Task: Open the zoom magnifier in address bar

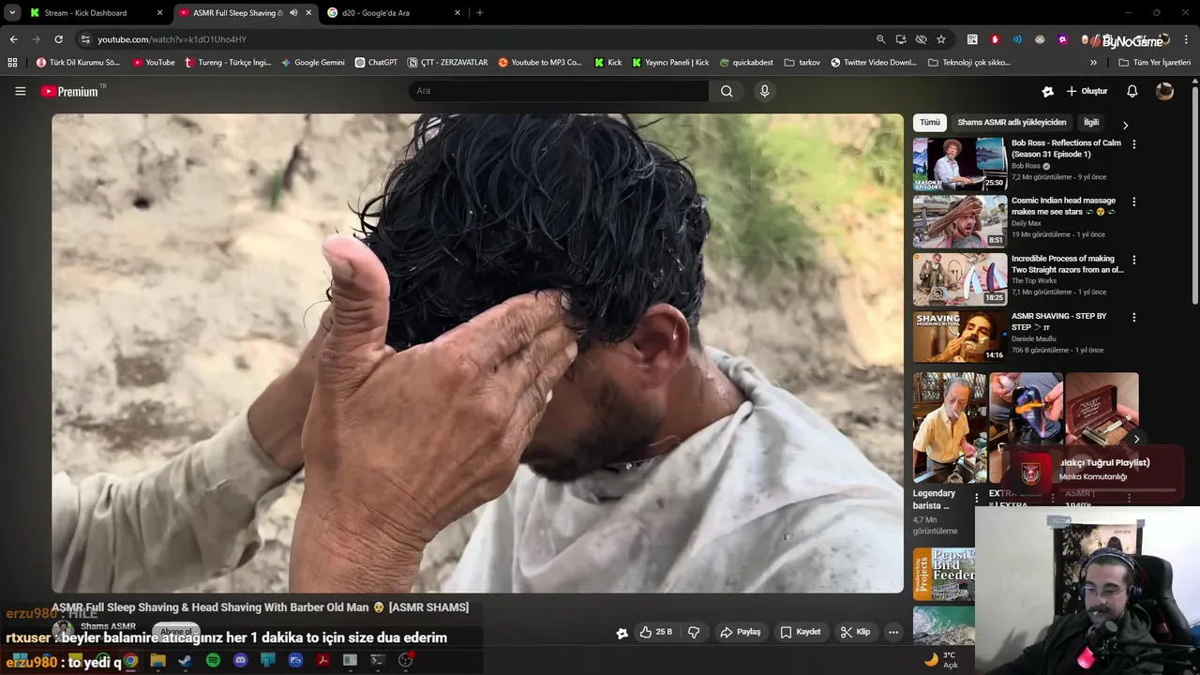Action: tap(880, 39)
